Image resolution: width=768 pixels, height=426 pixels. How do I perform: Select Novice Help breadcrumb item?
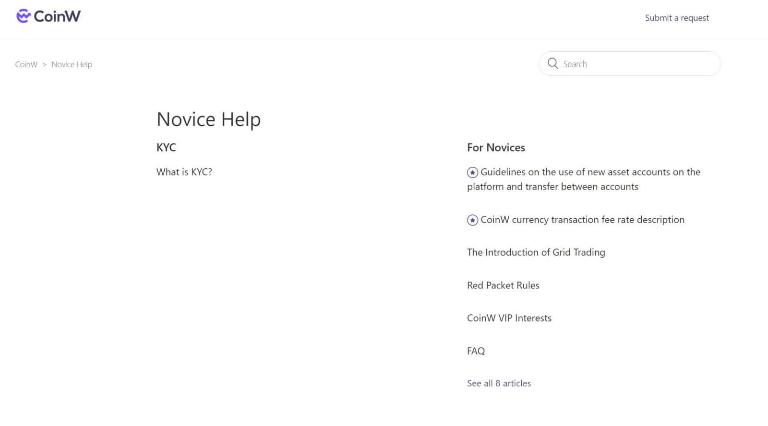click(72, 64)
